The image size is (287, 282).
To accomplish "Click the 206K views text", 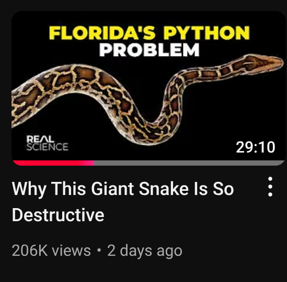I will click(51, 251).
